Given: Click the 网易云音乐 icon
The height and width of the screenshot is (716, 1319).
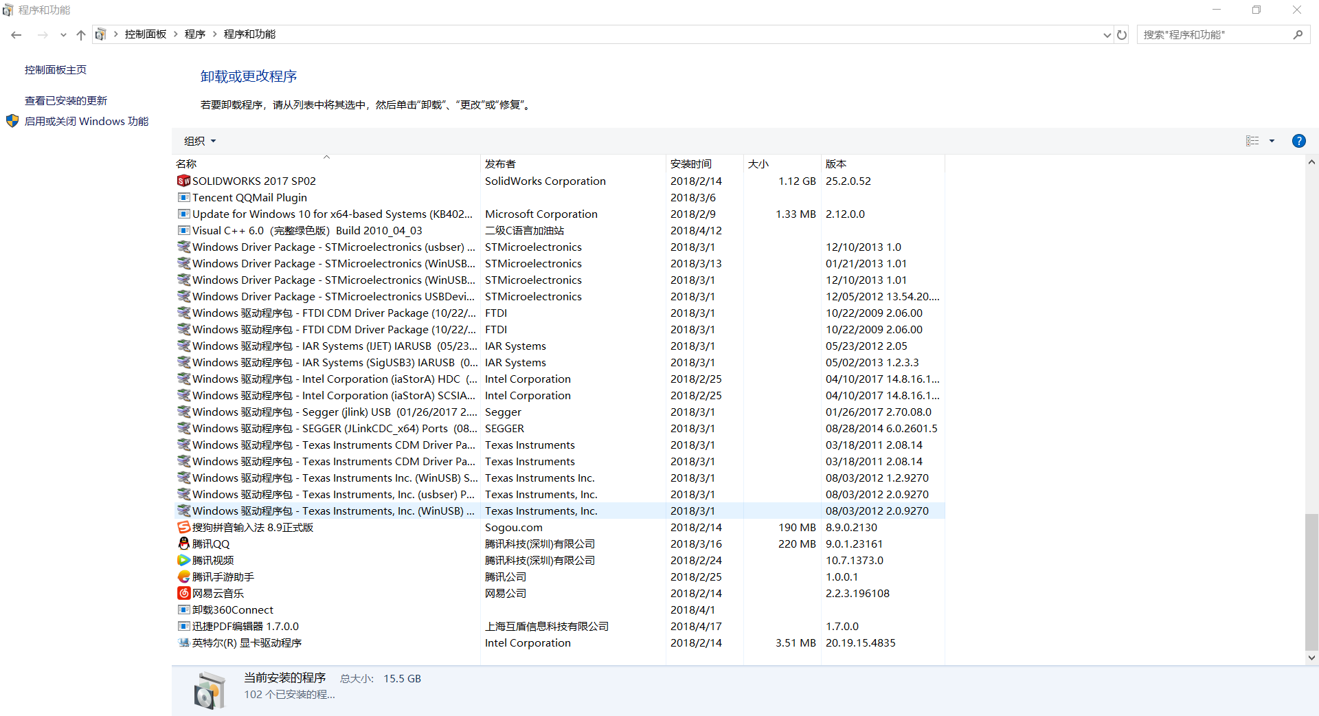Looking at the screenshot, I should click(x=183, y=593).
